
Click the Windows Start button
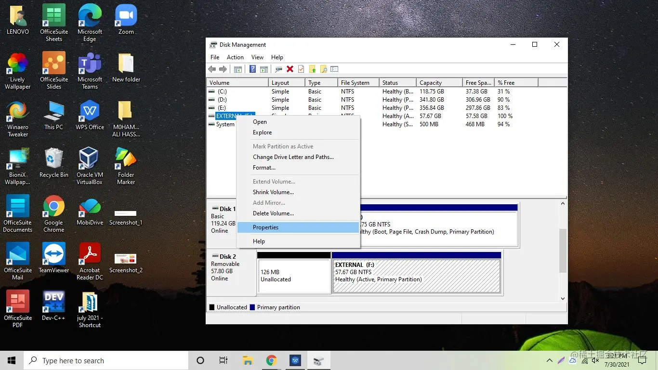[12, 360]
